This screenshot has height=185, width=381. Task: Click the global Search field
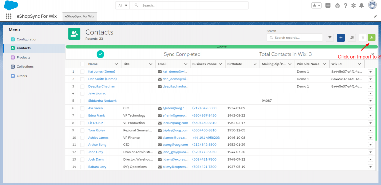pyautogui.click(x=189, y=5)
